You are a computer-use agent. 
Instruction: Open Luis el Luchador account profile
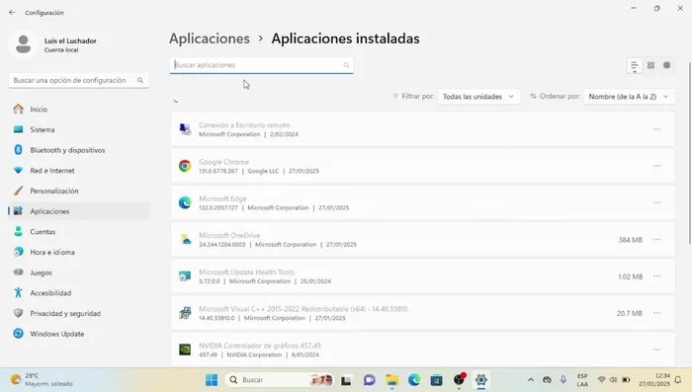(53, 44)
